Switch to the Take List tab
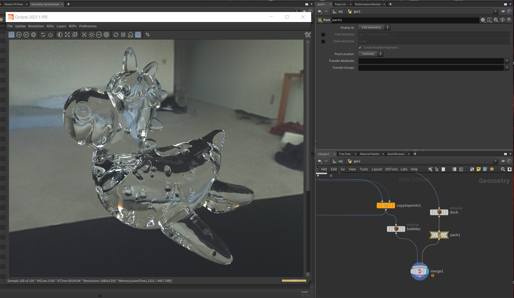 (340, 4)
